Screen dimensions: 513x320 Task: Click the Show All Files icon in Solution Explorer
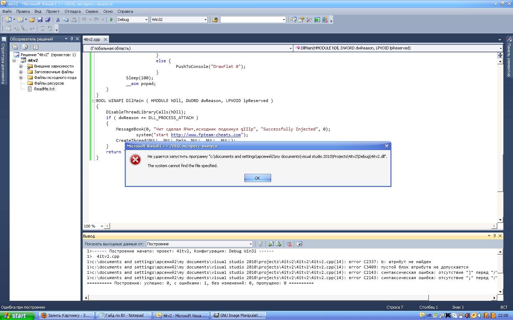tap(25, 47)
